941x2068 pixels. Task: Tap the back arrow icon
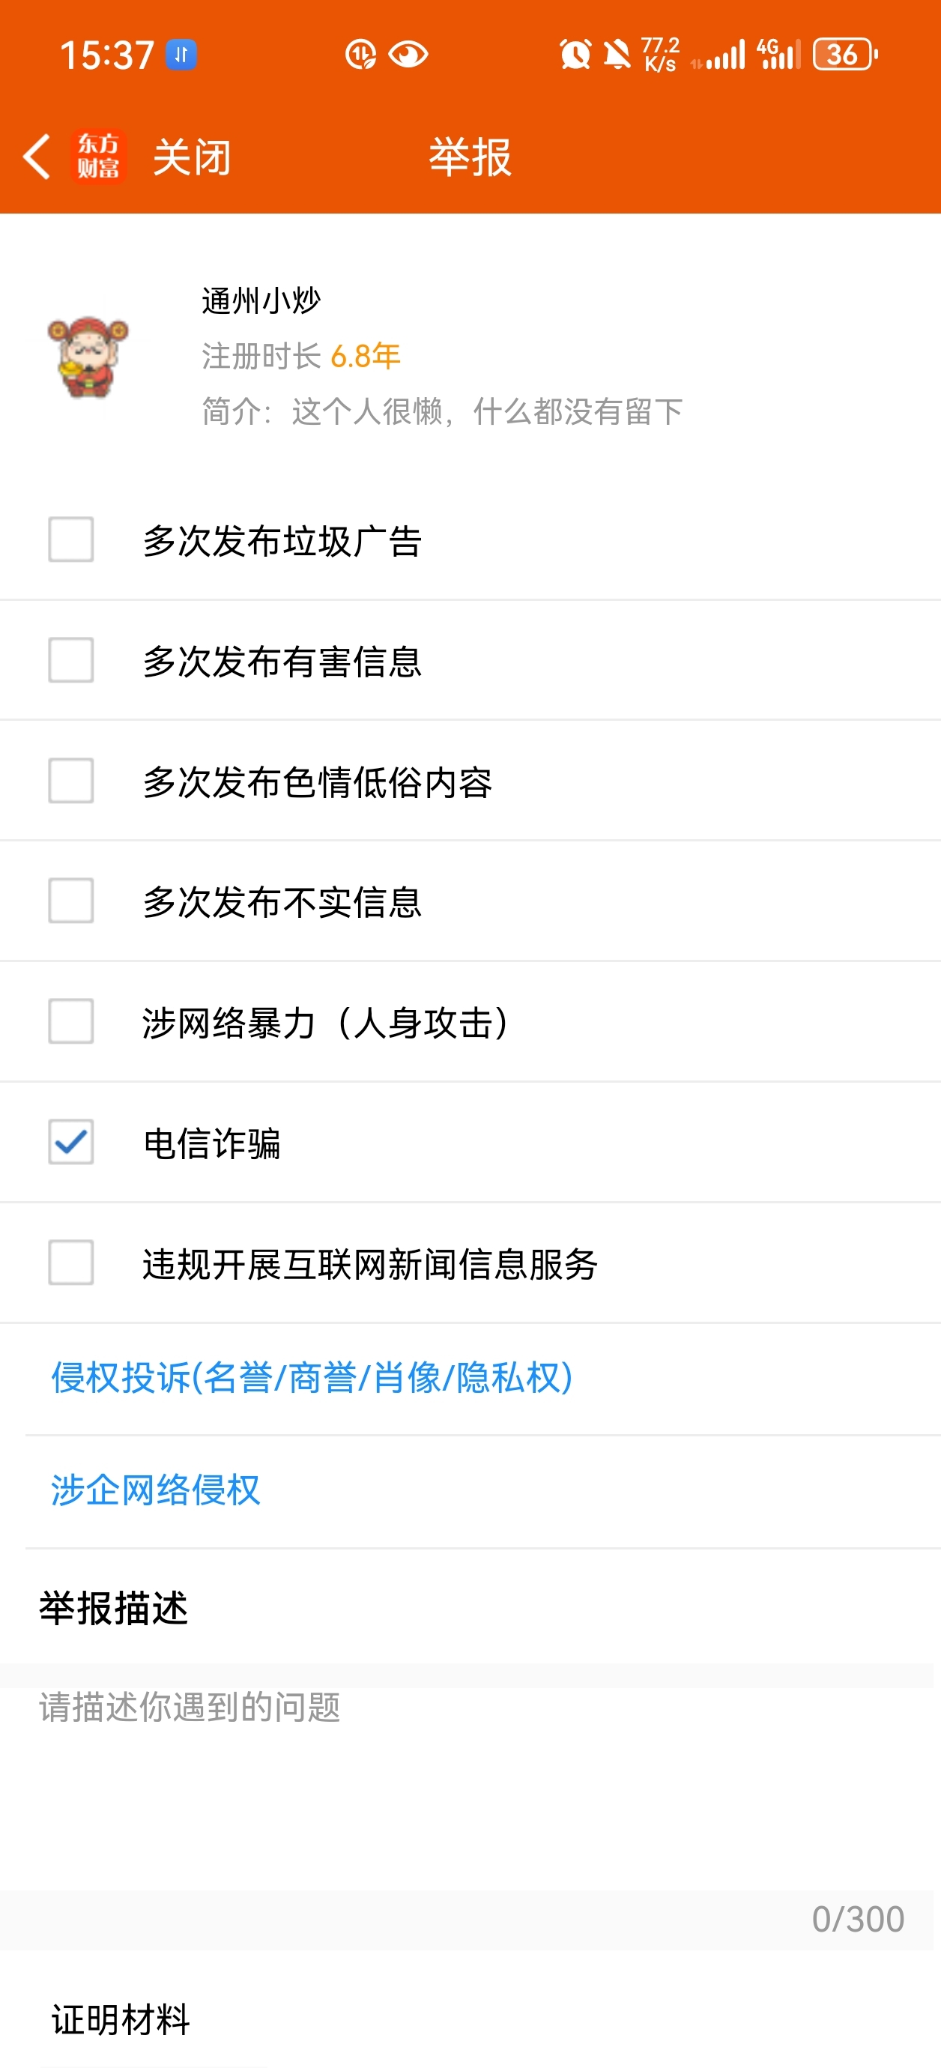click(36, 156)
